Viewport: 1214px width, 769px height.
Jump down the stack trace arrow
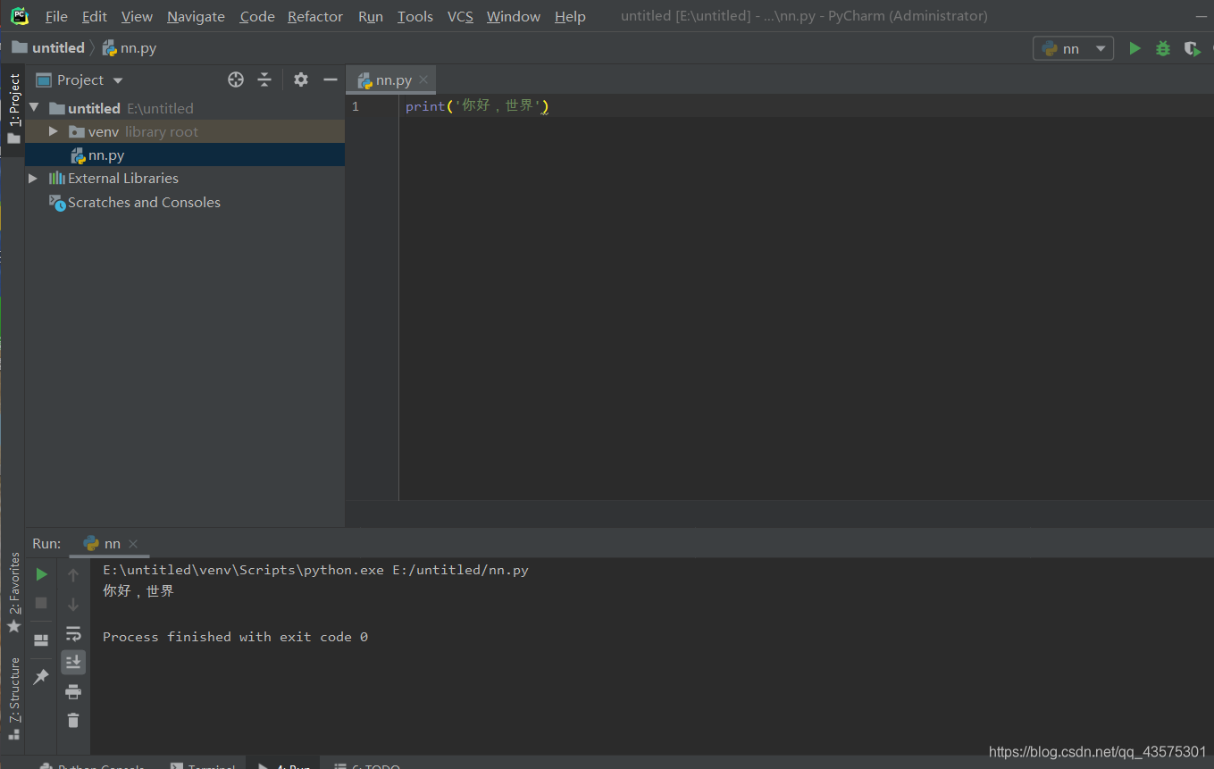tap(73, 605)
